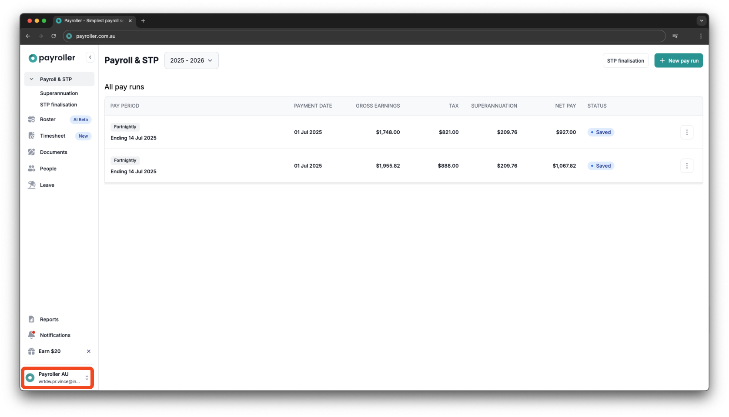Open the 2025 - 2026 financial year dropdown
Viewport: 729px width, 417px height.
[191, 60]
